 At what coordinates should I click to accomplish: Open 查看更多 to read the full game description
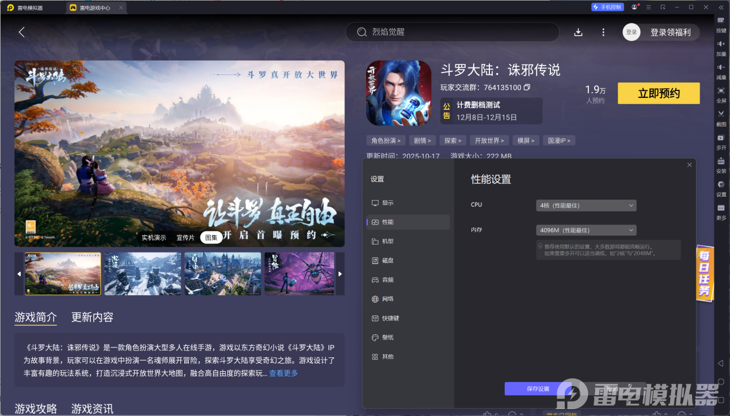pos(284,372)
